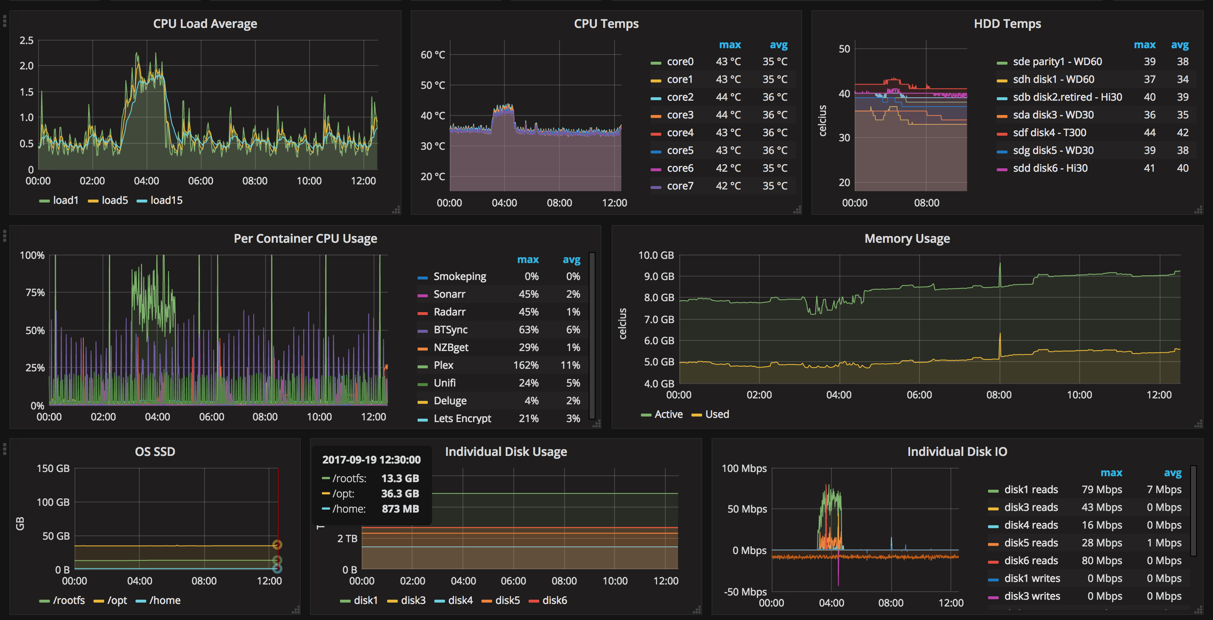Grab resize handle of CPU Load Average panel
Image resolution: width=1213 pixels, height=620 pixels.
396,210
